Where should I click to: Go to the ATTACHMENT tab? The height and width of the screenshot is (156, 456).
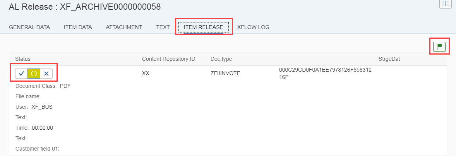point(124,27)
